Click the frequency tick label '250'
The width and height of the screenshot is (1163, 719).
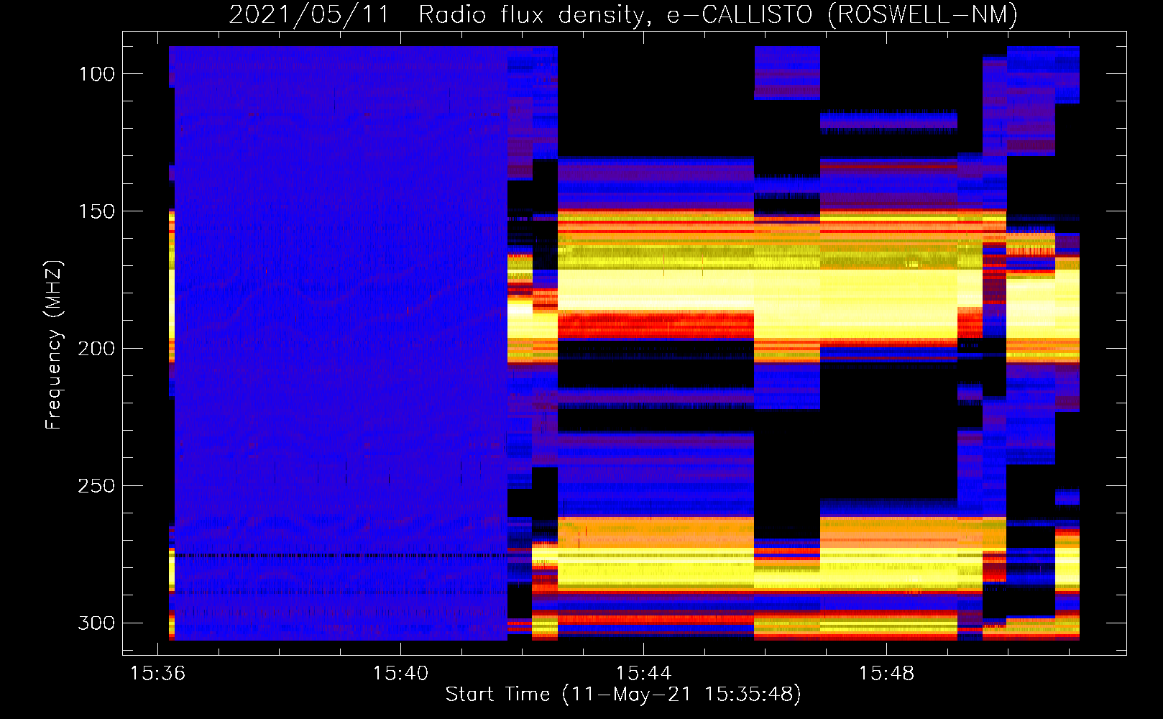coord(96,486)
